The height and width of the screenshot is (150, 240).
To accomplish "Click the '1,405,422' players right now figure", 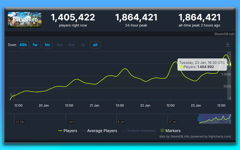I will [73, 17].
